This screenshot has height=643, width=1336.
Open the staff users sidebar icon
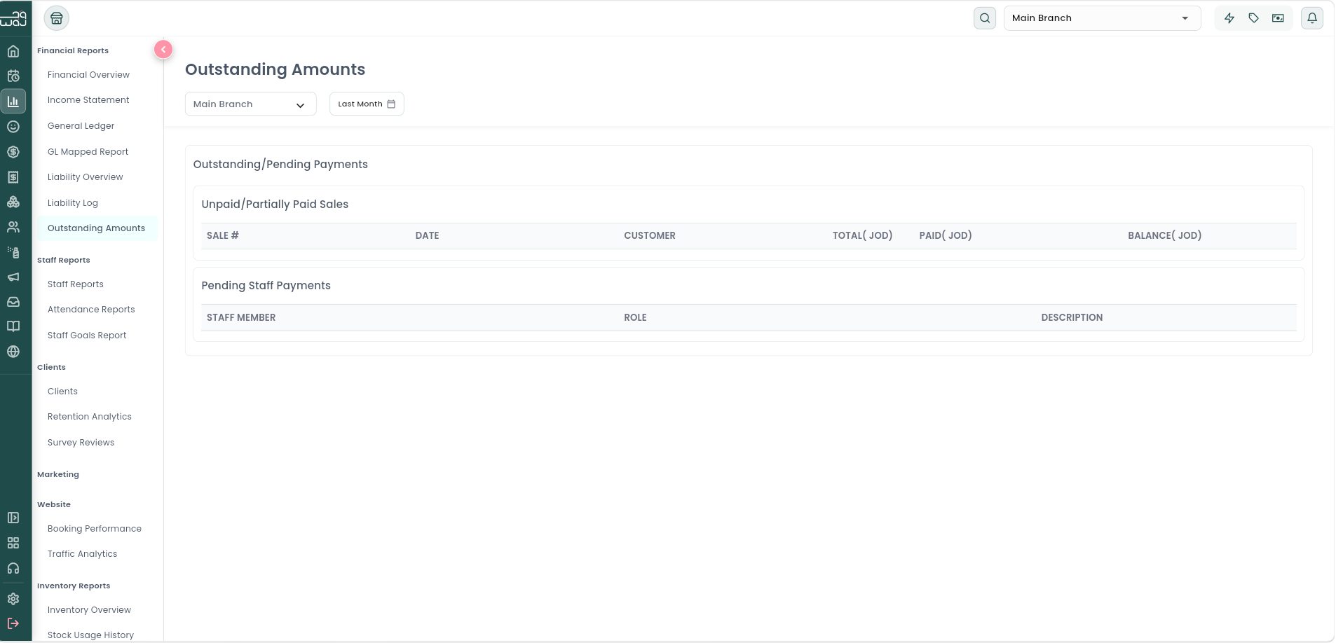pyautogui.click(x=13, y=227)
